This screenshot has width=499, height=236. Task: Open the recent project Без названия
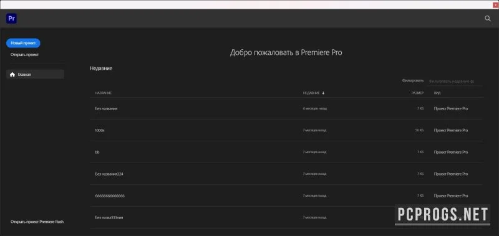tap(106, 108)
